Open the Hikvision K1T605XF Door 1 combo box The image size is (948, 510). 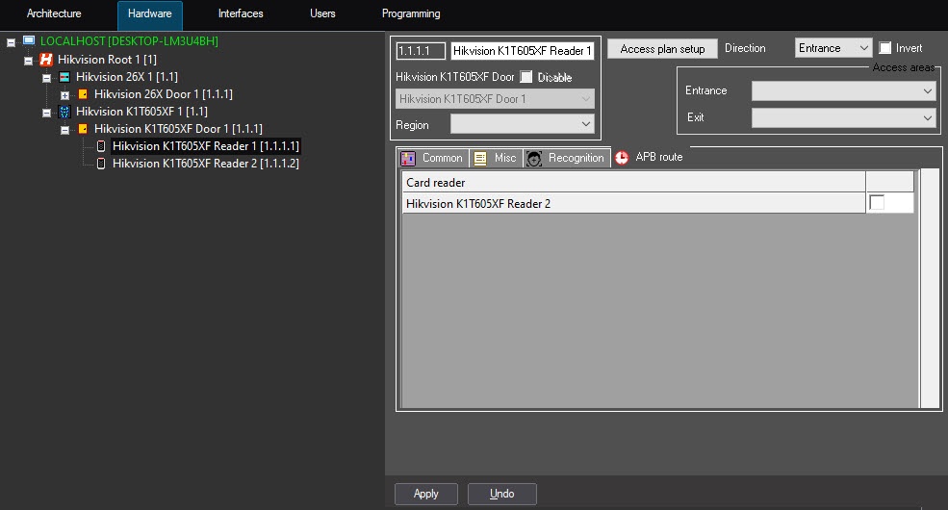pos(495,99)
